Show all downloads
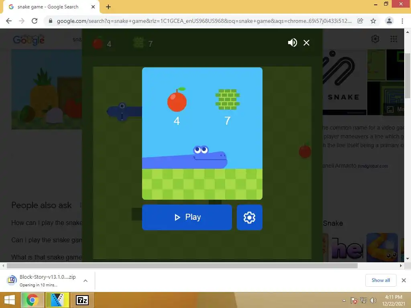Screen dimensions: 411x308 [380, 280]
